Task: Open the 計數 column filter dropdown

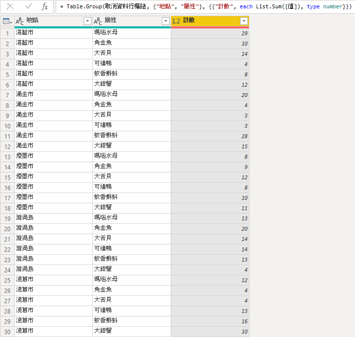Action: click(x=244, y=22)
